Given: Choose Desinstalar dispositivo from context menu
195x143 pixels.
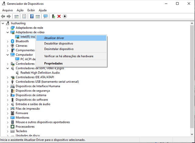Looking at the screenshot, I should tap(71, 49).
